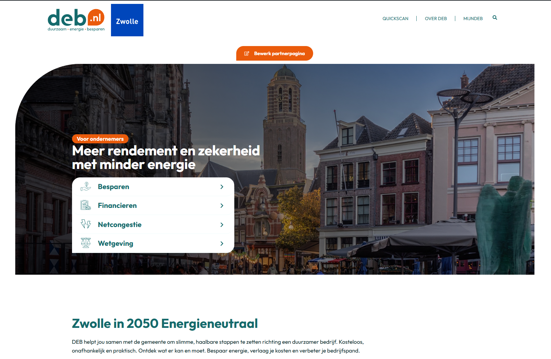Image resolution: width=551 pixels, height=359 pixels.
Task: Click the hand-and-bulb Besparen icon
Action: pos(86,187)
